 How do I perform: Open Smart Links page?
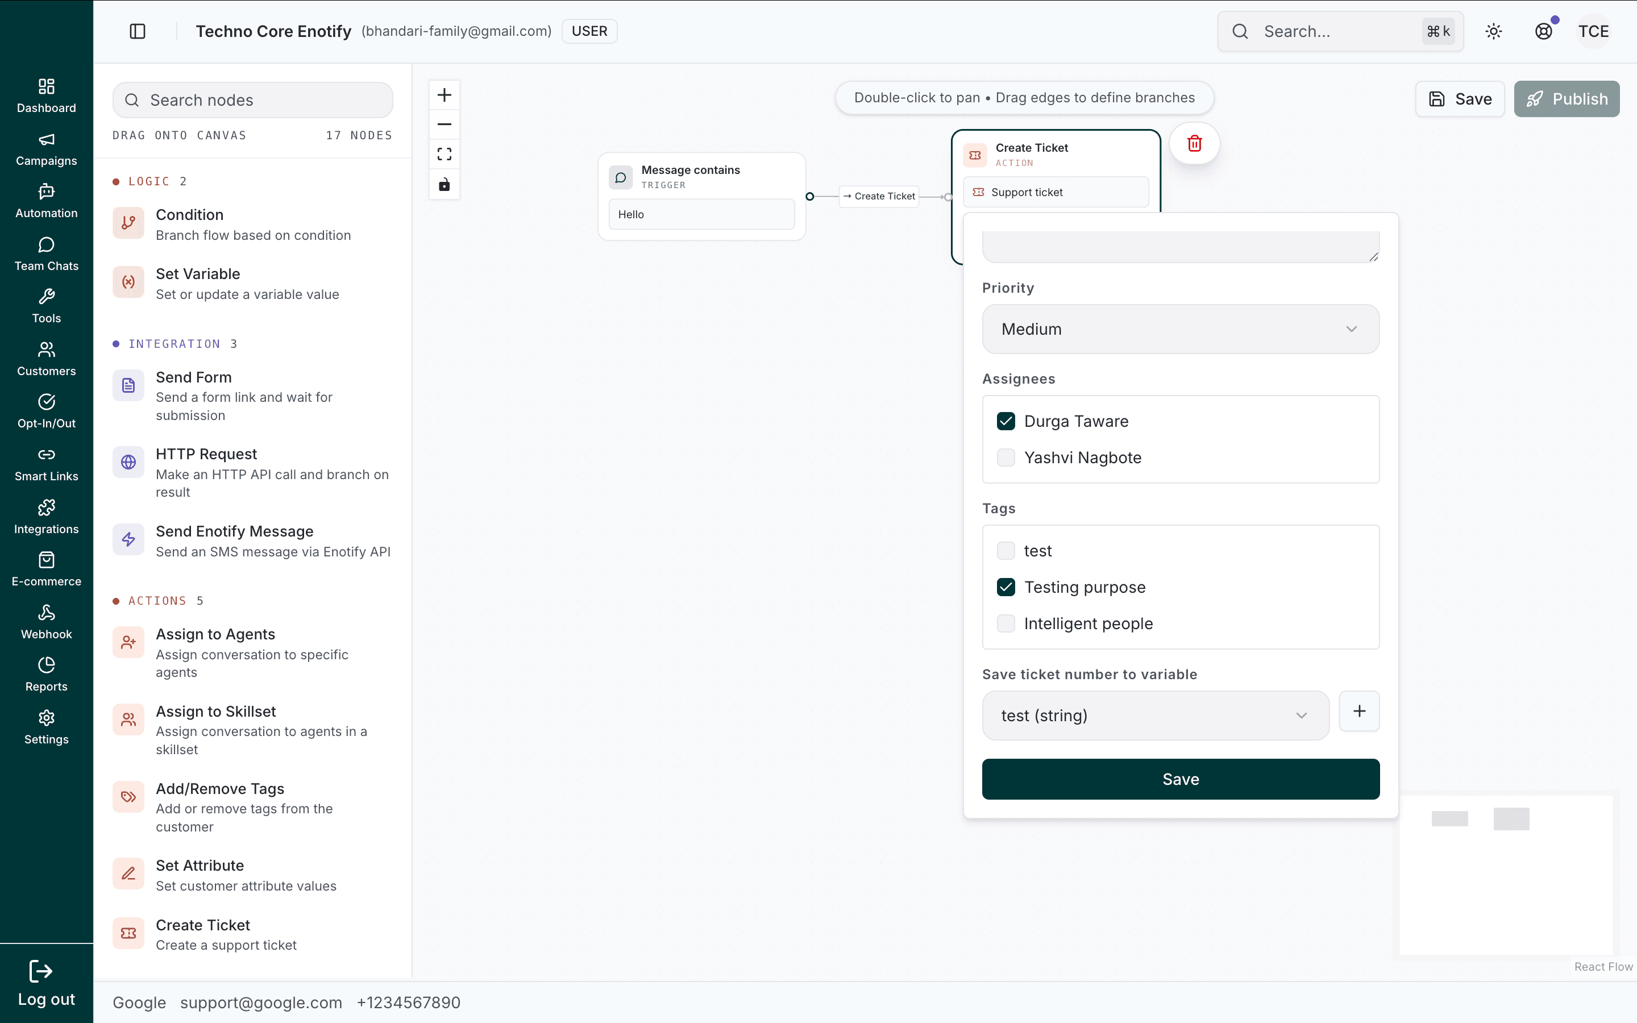(x=46, y=464)
